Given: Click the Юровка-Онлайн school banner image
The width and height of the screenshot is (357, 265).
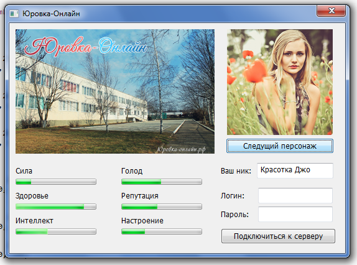Looking at the screenshot, I should 115,91.
